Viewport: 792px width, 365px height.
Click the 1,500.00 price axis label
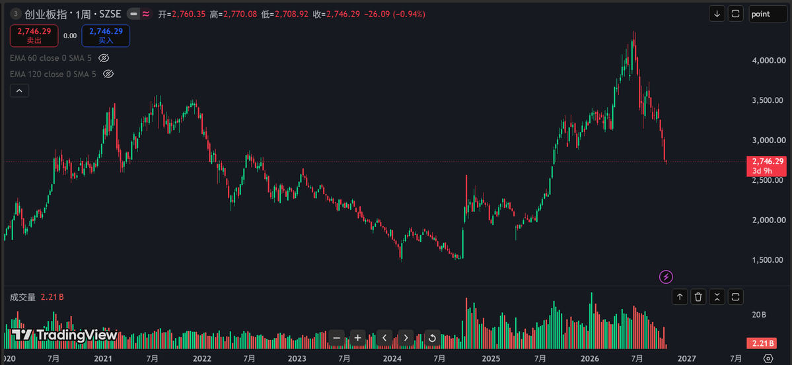pos(767,260)
